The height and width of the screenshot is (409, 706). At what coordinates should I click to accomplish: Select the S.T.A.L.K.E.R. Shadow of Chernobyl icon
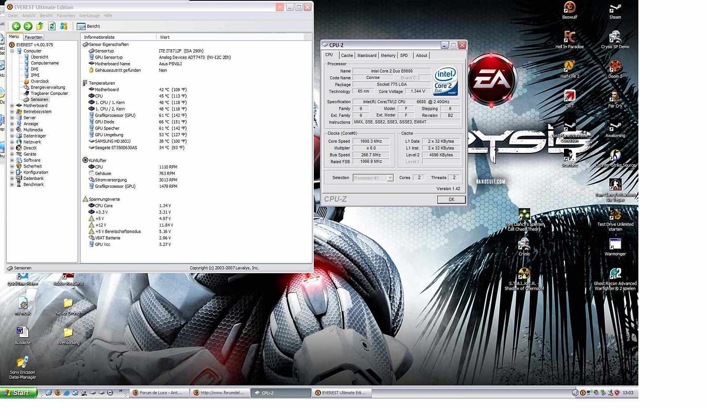524,279
